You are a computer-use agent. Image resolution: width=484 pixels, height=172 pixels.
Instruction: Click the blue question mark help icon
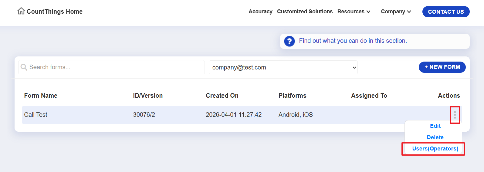tap(289, 41)
